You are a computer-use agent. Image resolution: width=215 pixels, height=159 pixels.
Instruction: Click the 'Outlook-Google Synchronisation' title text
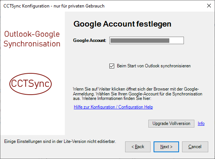tap(32, 39)
